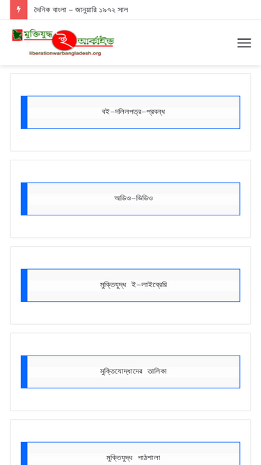Image resolution: width=261 pixels, height=465 pixels.
Task: Click the আর্কাইভ text in the site logo
Action: [x=96, y=41]
